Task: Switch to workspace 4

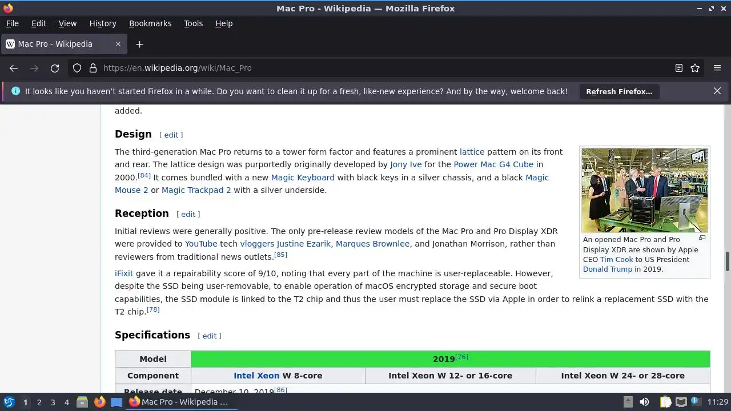Action: [66, 402]
